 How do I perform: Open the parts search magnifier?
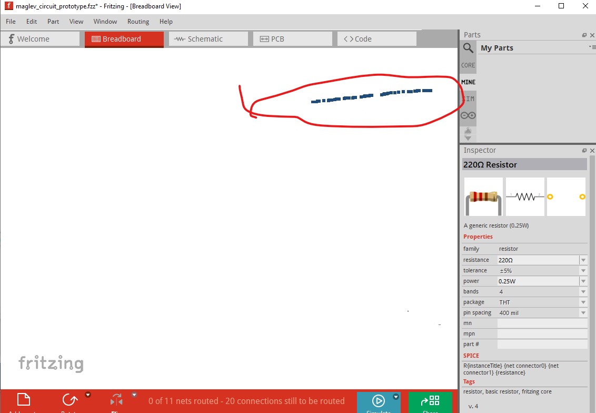[468, 48]
